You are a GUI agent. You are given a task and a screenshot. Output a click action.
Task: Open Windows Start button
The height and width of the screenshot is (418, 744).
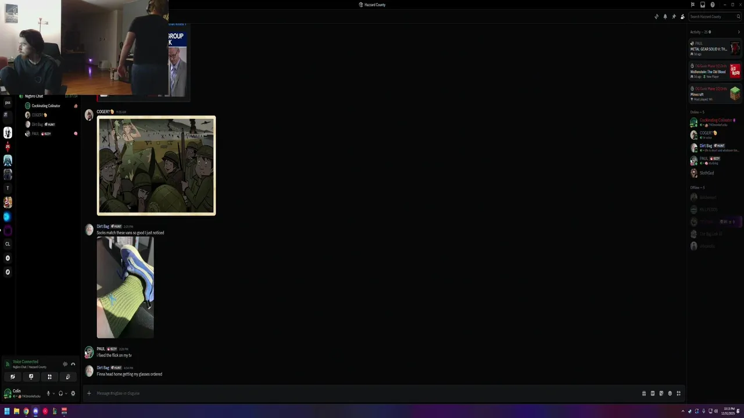pyautogui.click(x=7, y=412)
